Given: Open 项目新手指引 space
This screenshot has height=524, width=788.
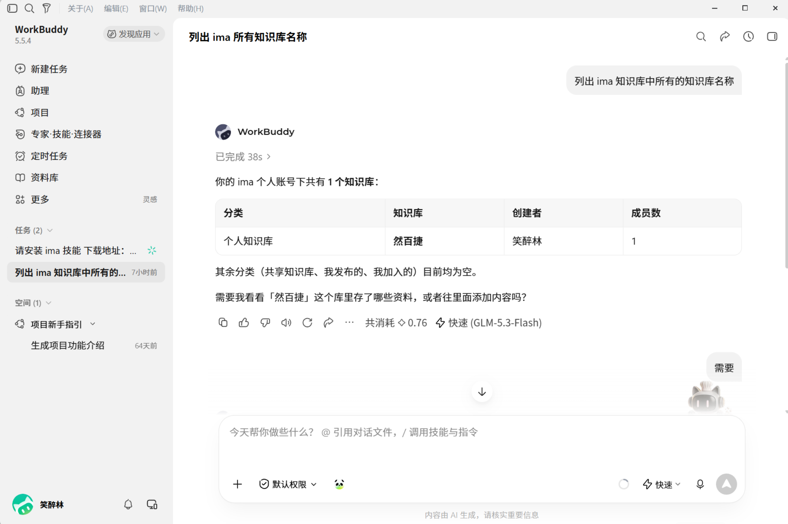Looking at the screenshot, I should pyautogui.click(x=56, y=324).
